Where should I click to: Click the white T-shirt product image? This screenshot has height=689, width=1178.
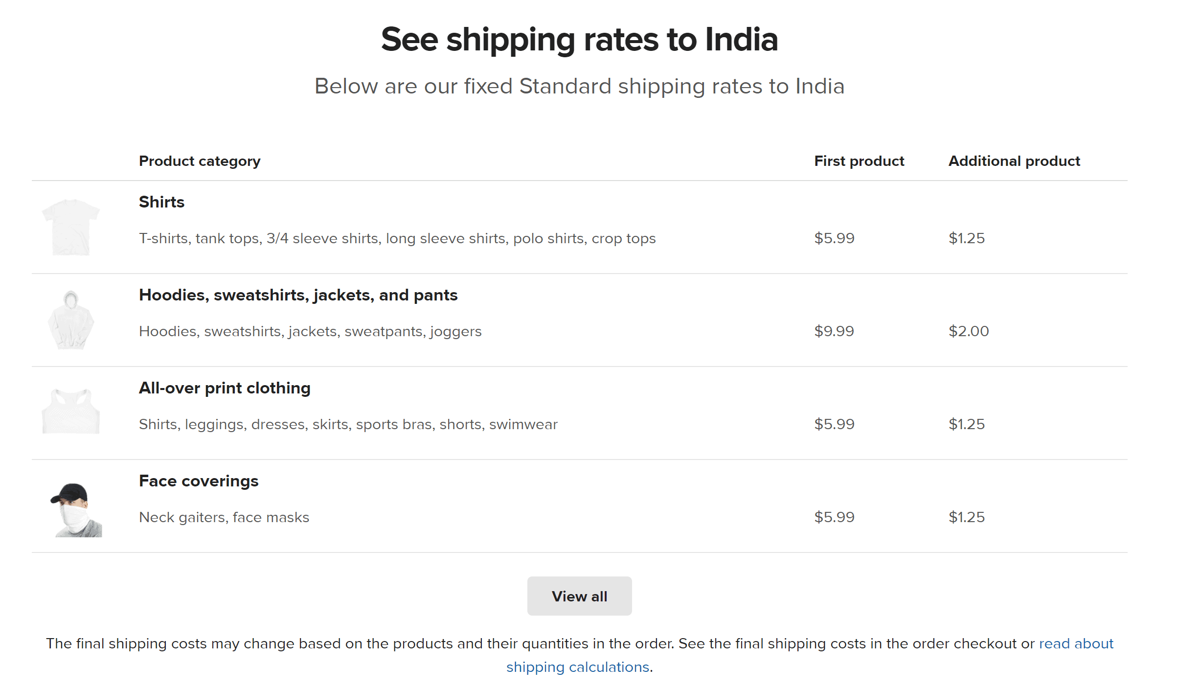click(x=71, y=227)
